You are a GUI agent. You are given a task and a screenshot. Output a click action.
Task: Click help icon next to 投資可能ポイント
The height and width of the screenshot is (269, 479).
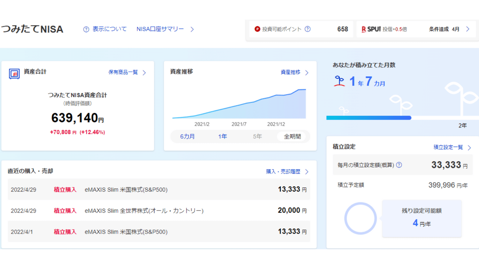[x=308, y=29]
